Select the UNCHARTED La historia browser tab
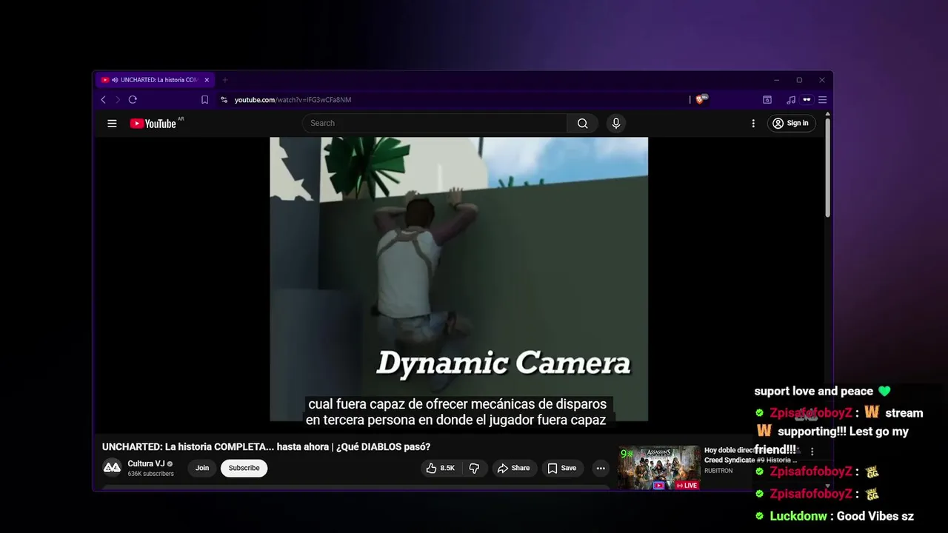The width and height of the screenshot is (948, 533). (x=155, y=80)
